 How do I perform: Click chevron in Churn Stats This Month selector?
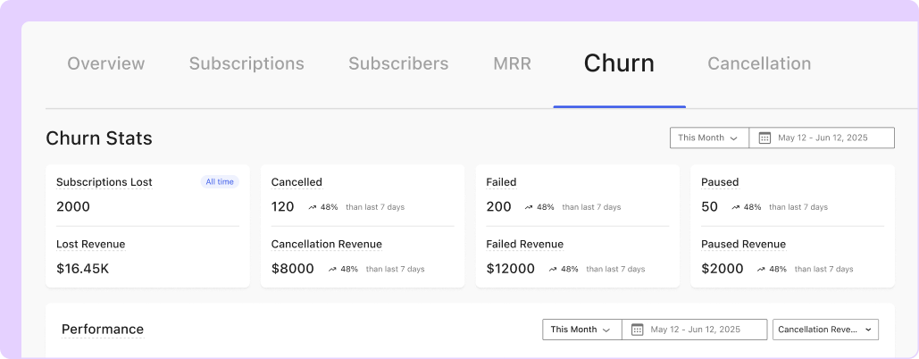coord(734,138)
